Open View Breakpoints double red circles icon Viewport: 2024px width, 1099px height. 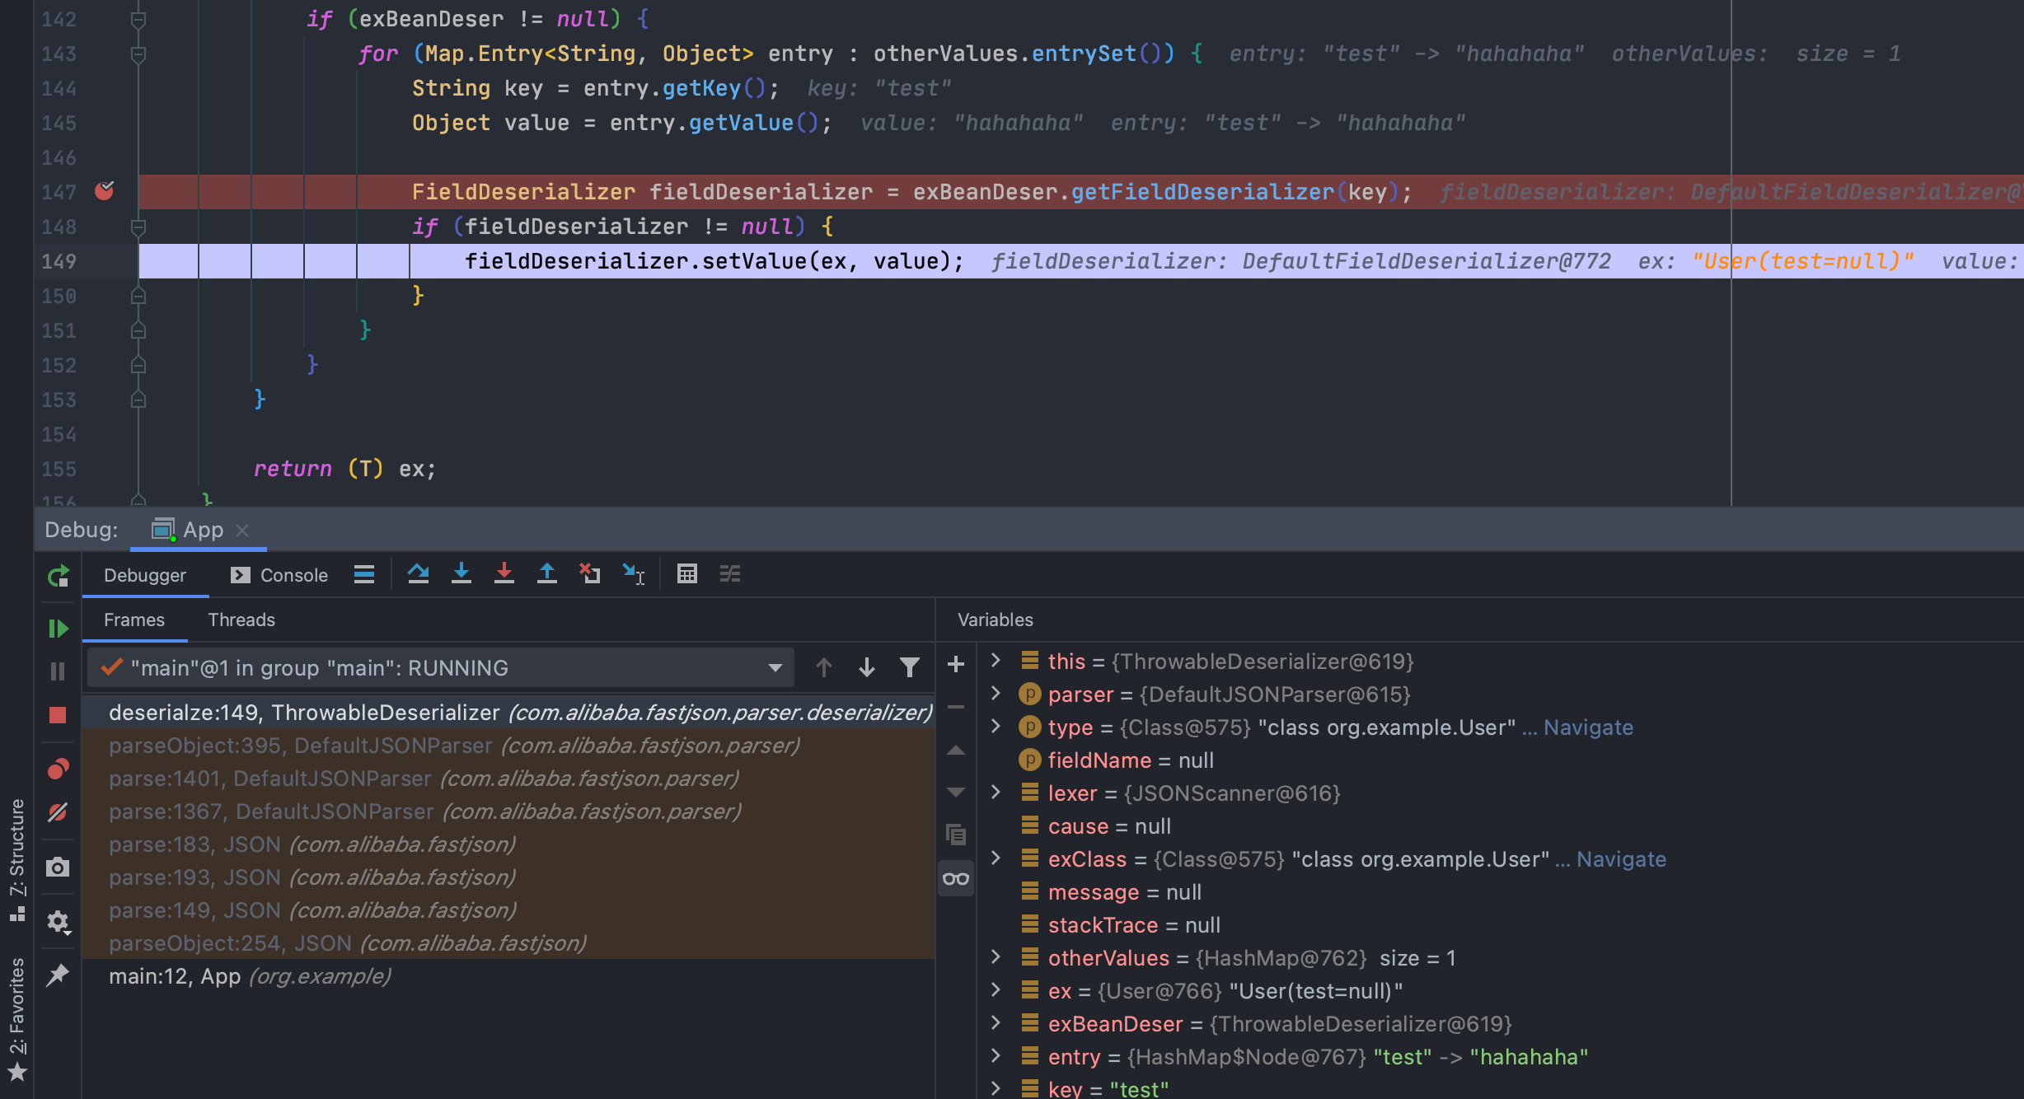[58, 769]
